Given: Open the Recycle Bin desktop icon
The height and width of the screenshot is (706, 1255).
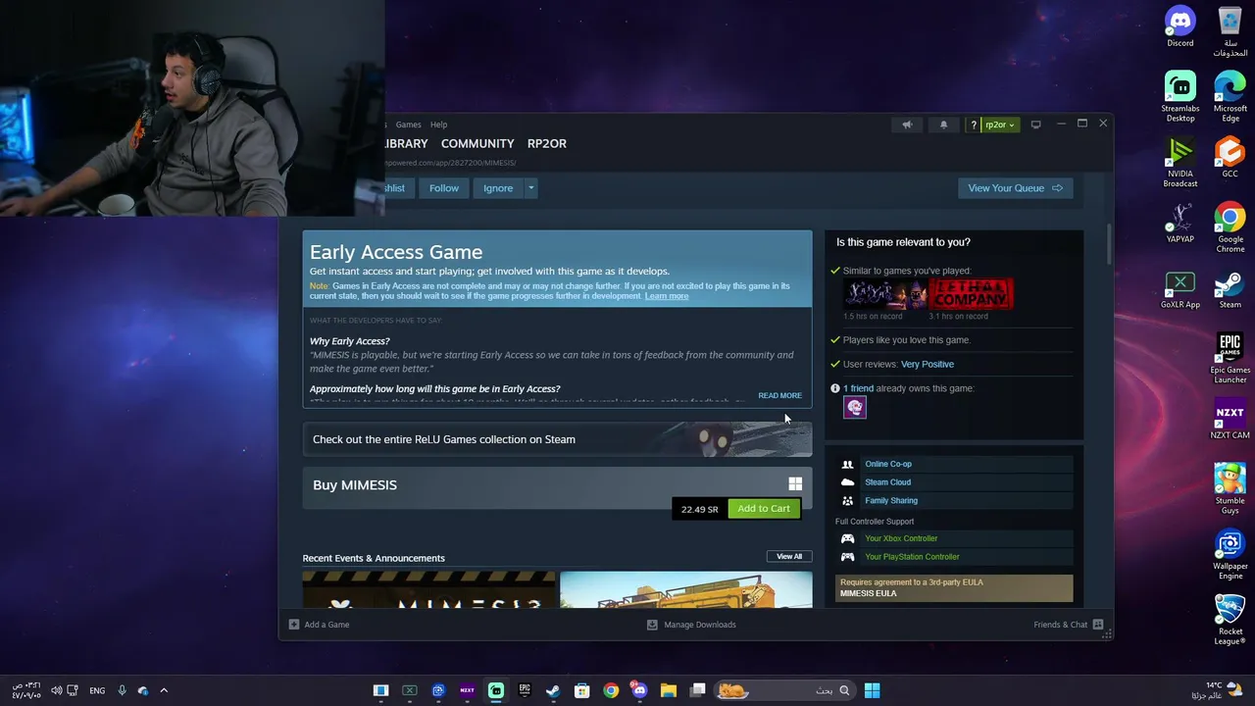Looking at the screenshot, I should (1230, 31).
